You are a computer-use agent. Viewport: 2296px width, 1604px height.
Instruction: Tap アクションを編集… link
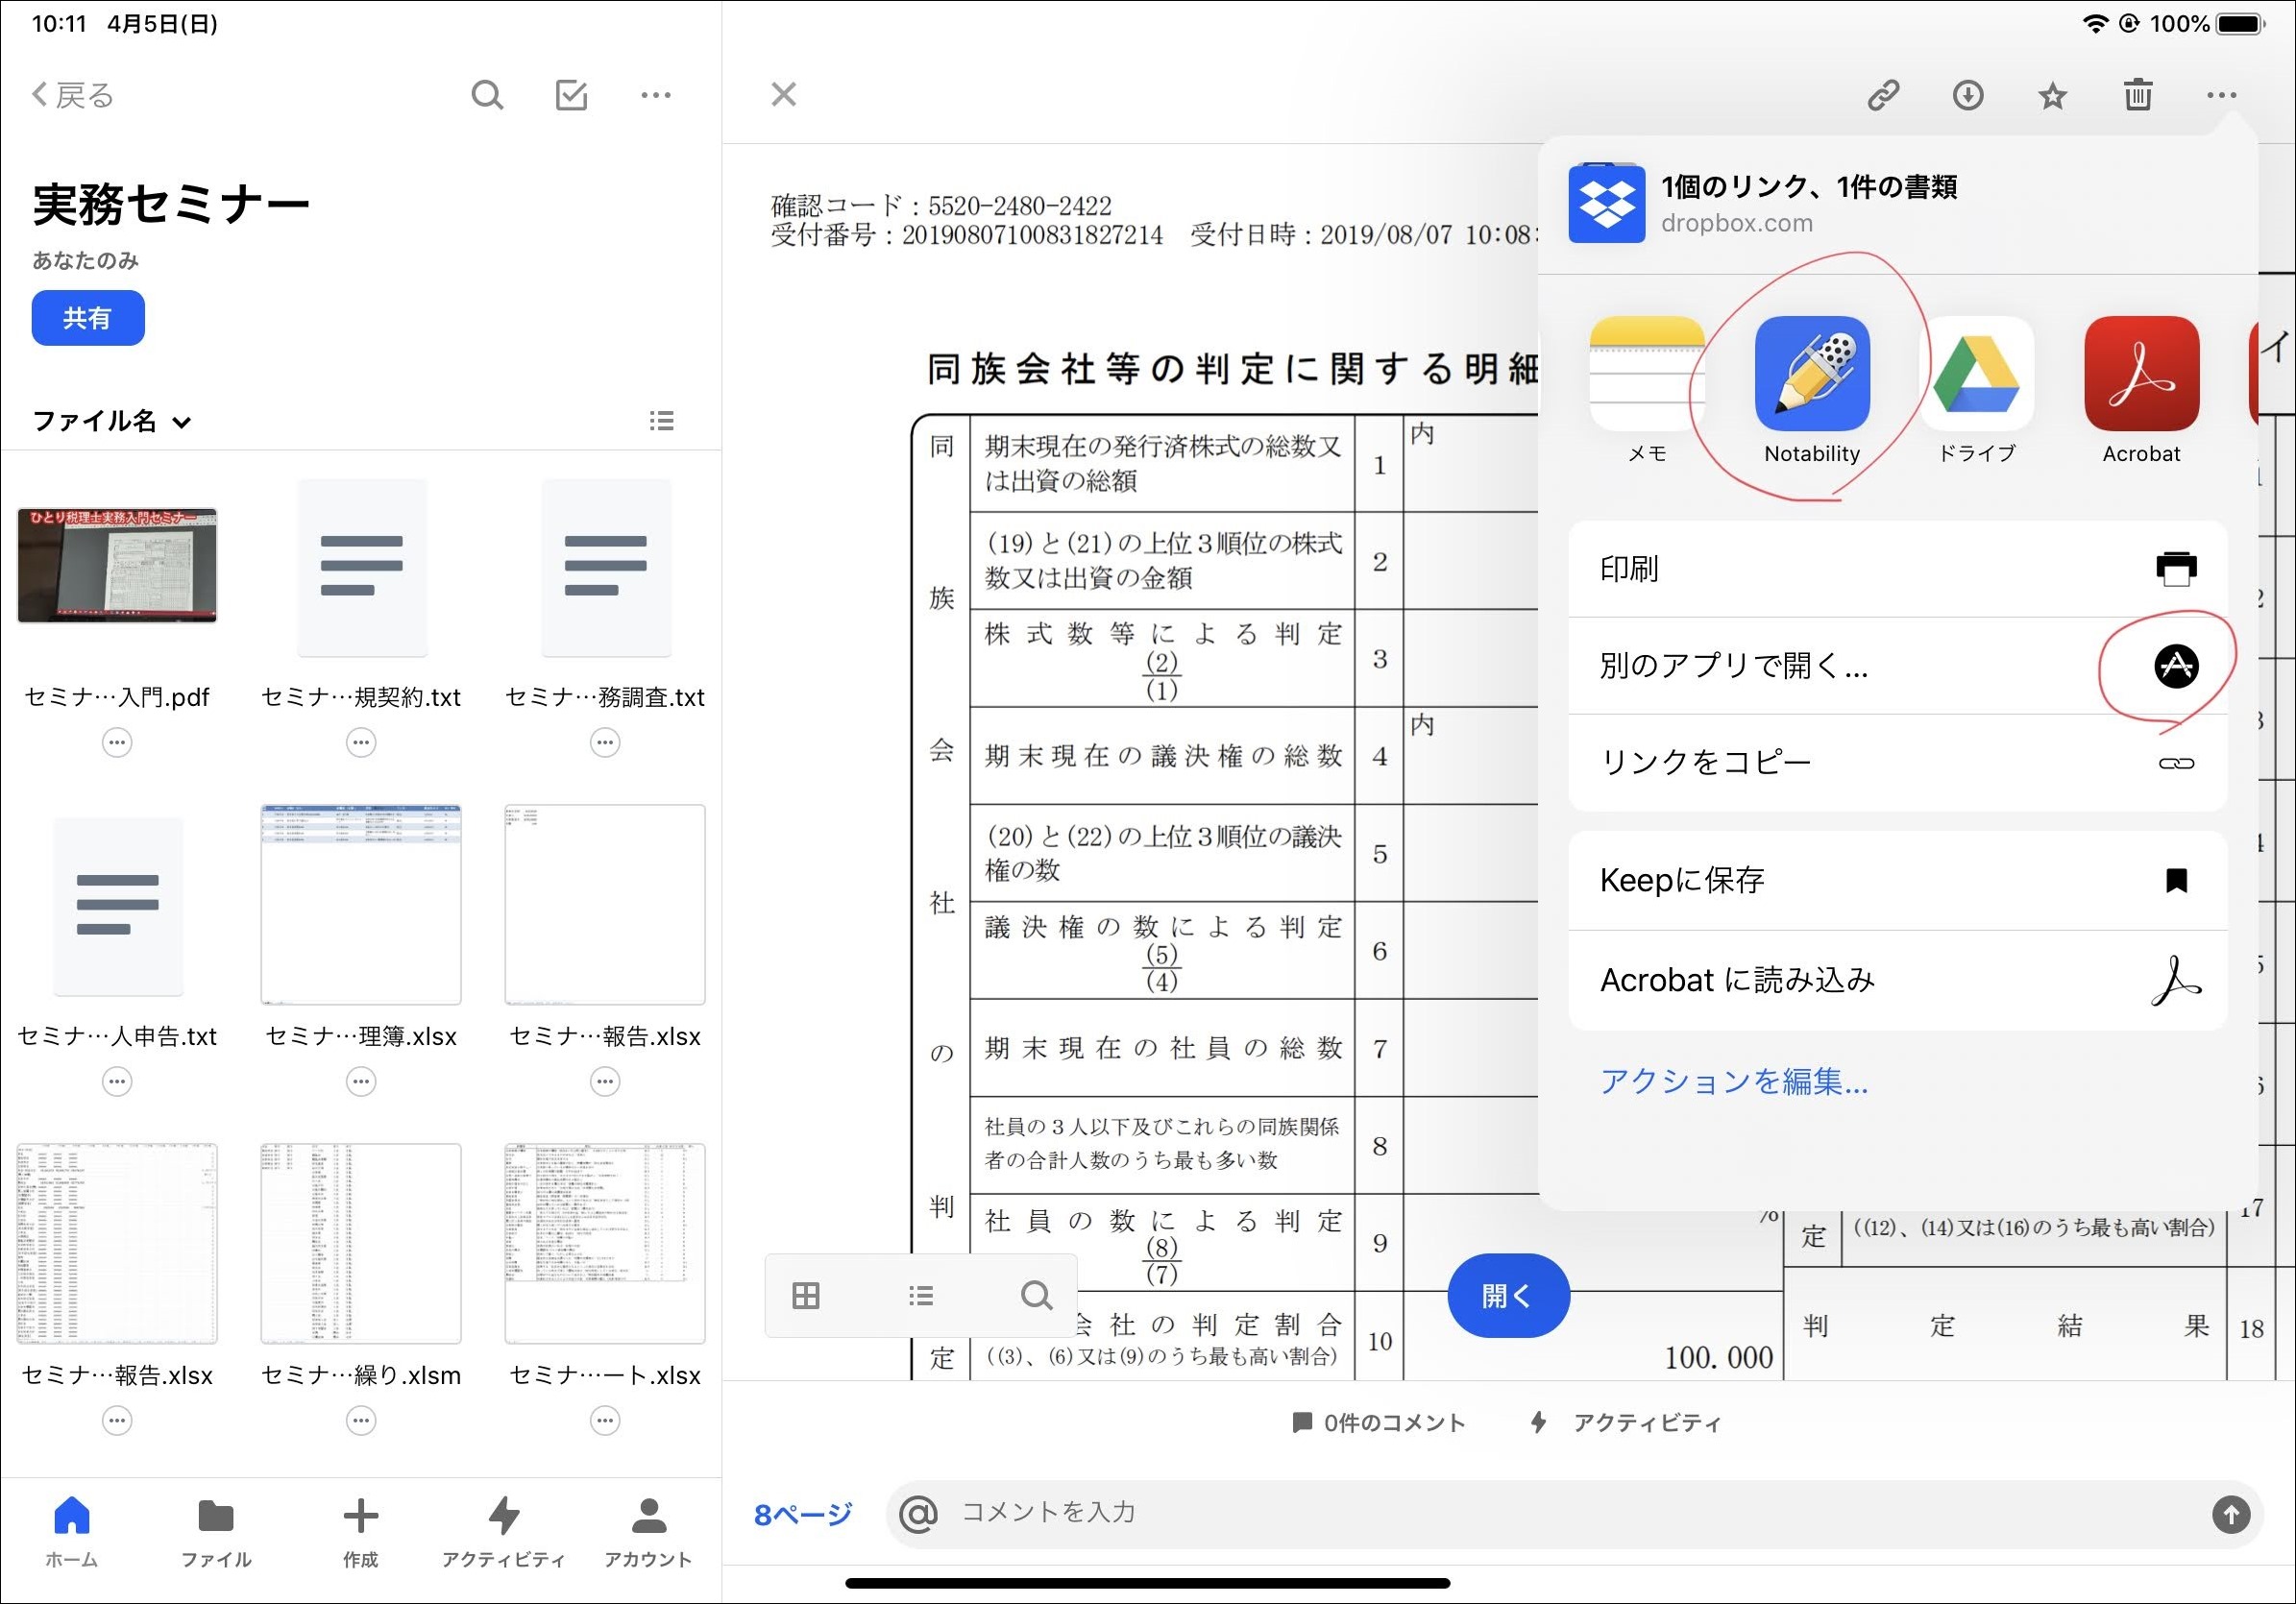point(1734,1082)
